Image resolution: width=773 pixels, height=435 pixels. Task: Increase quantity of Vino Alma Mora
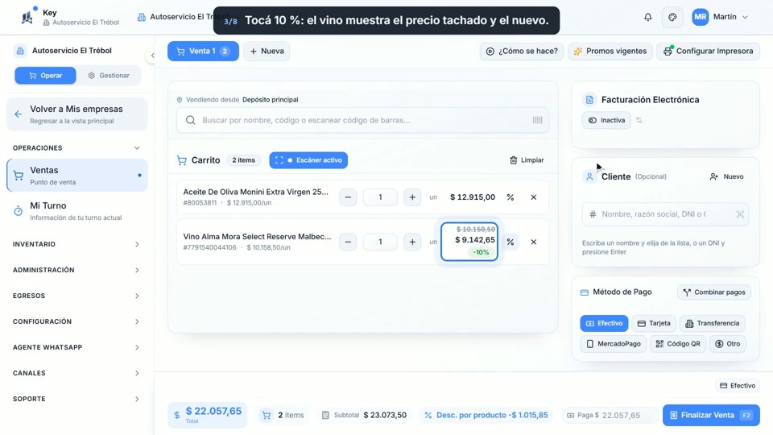point(412,242)
